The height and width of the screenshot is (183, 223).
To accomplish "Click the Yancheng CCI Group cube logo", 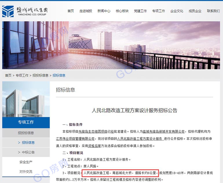I will 8,11.
